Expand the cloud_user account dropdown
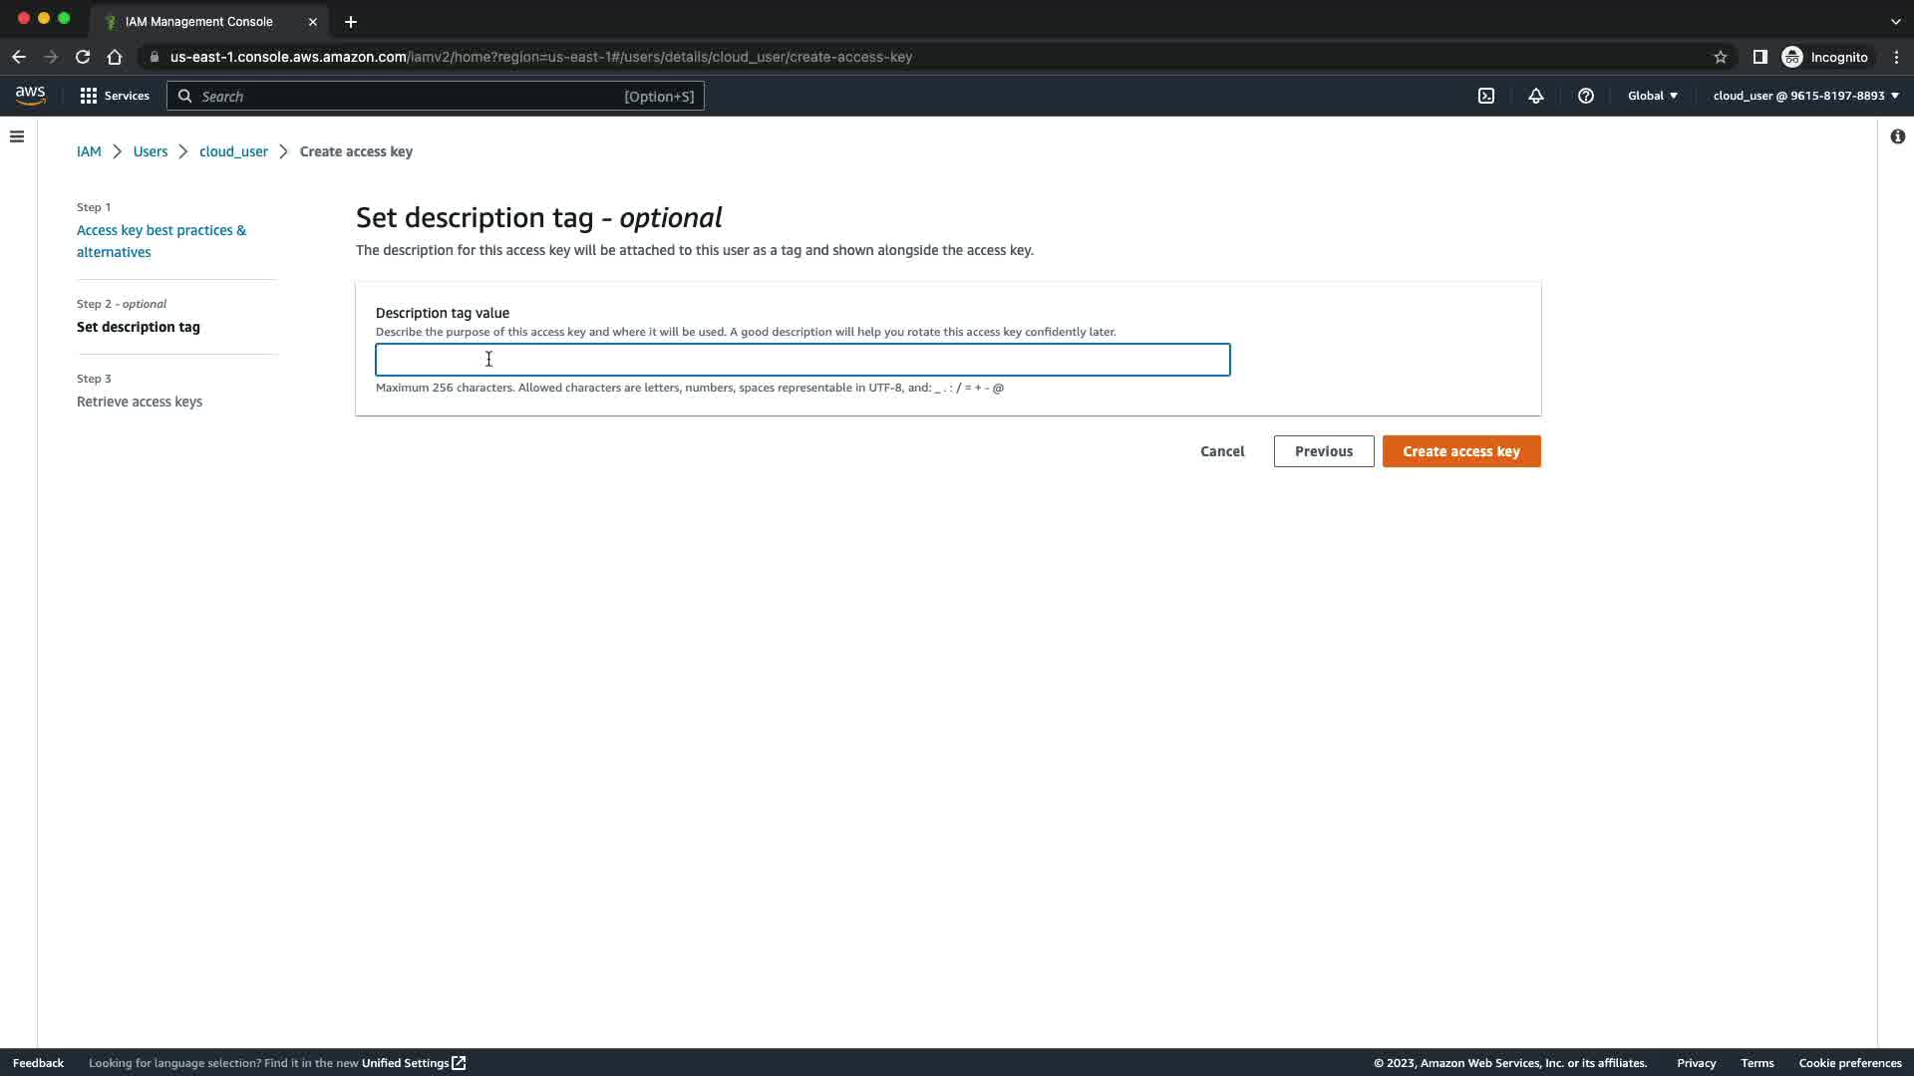This screenshot has width=1914, height=1076. 1805,96
